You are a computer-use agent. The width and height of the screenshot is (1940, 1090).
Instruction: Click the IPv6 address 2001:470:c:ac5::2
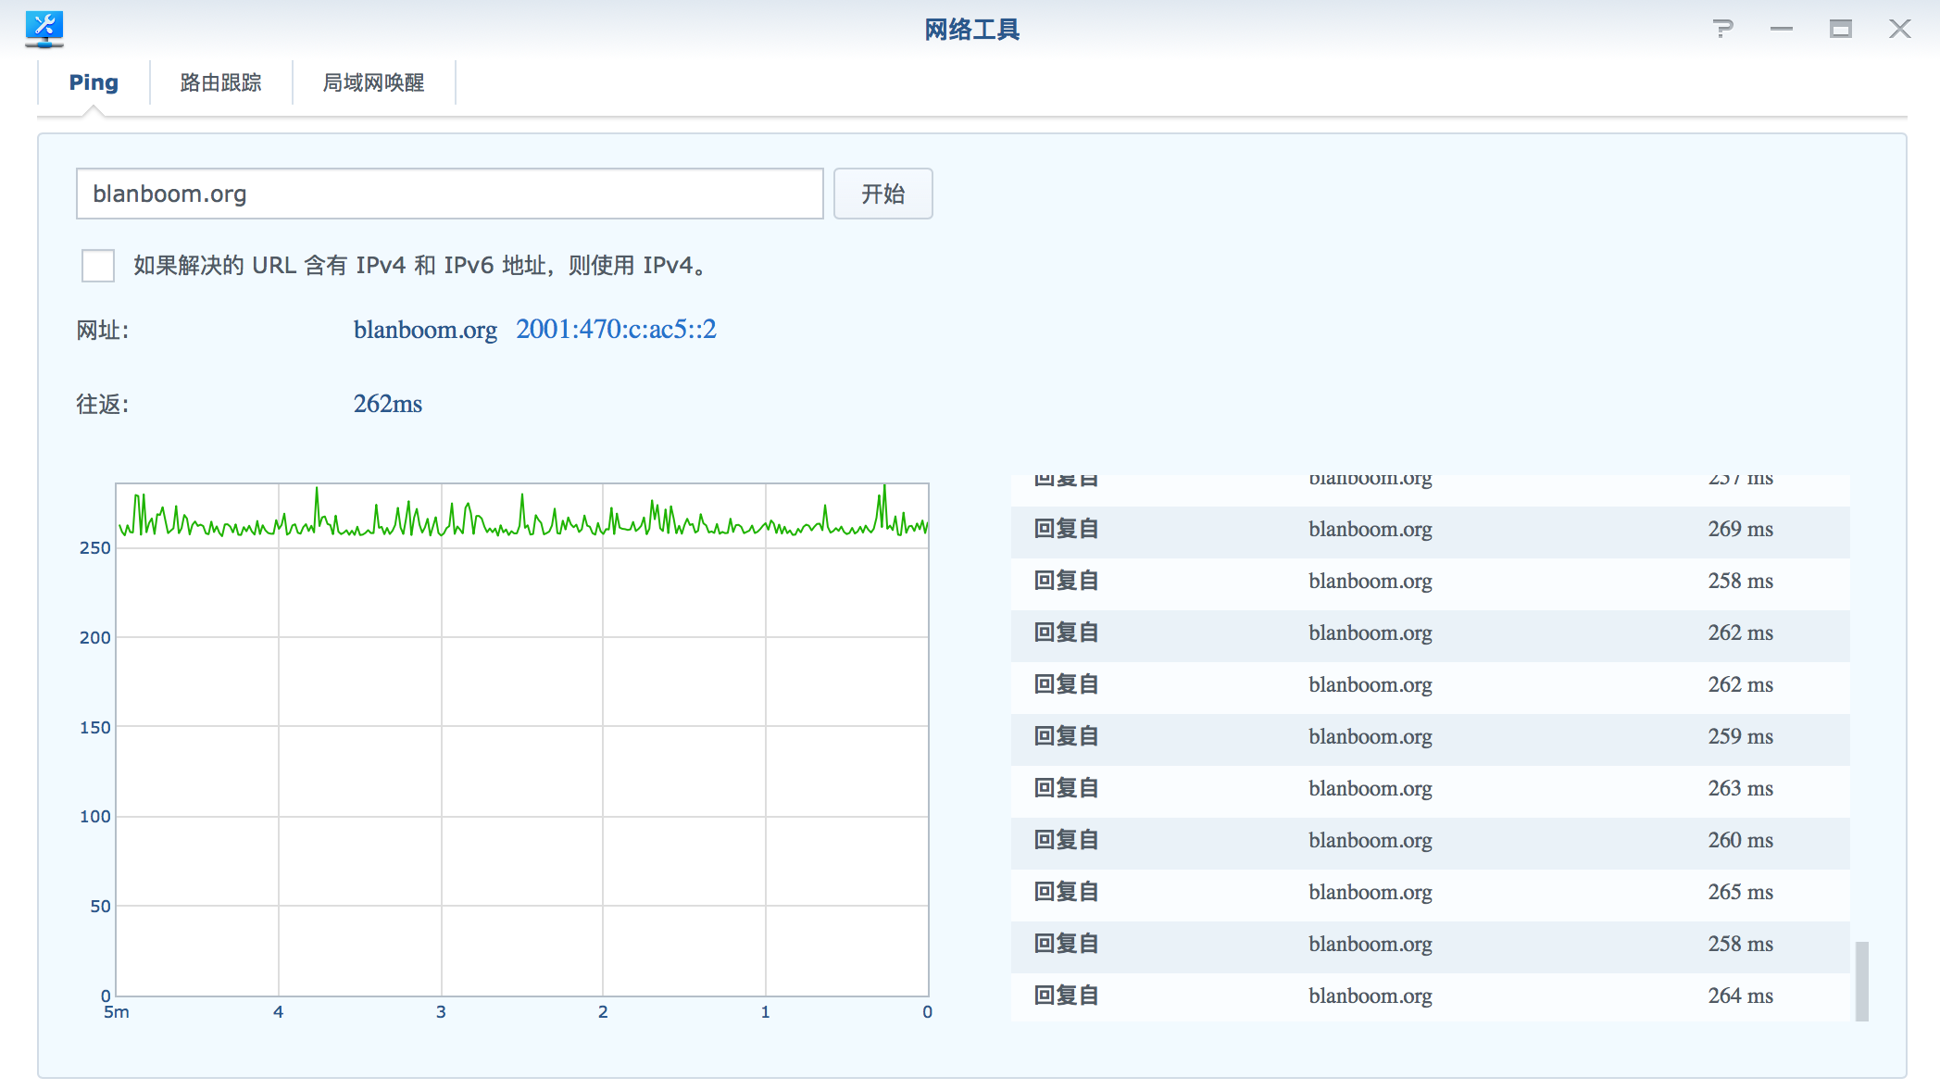pyautogui.click(x=616, y=330)
